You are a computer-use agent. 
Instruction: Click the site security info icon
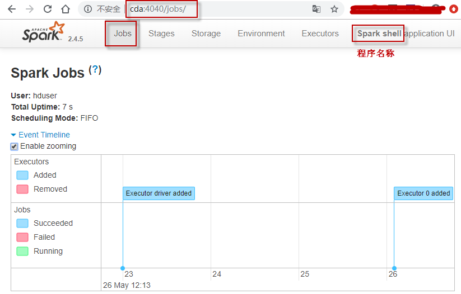89,9
